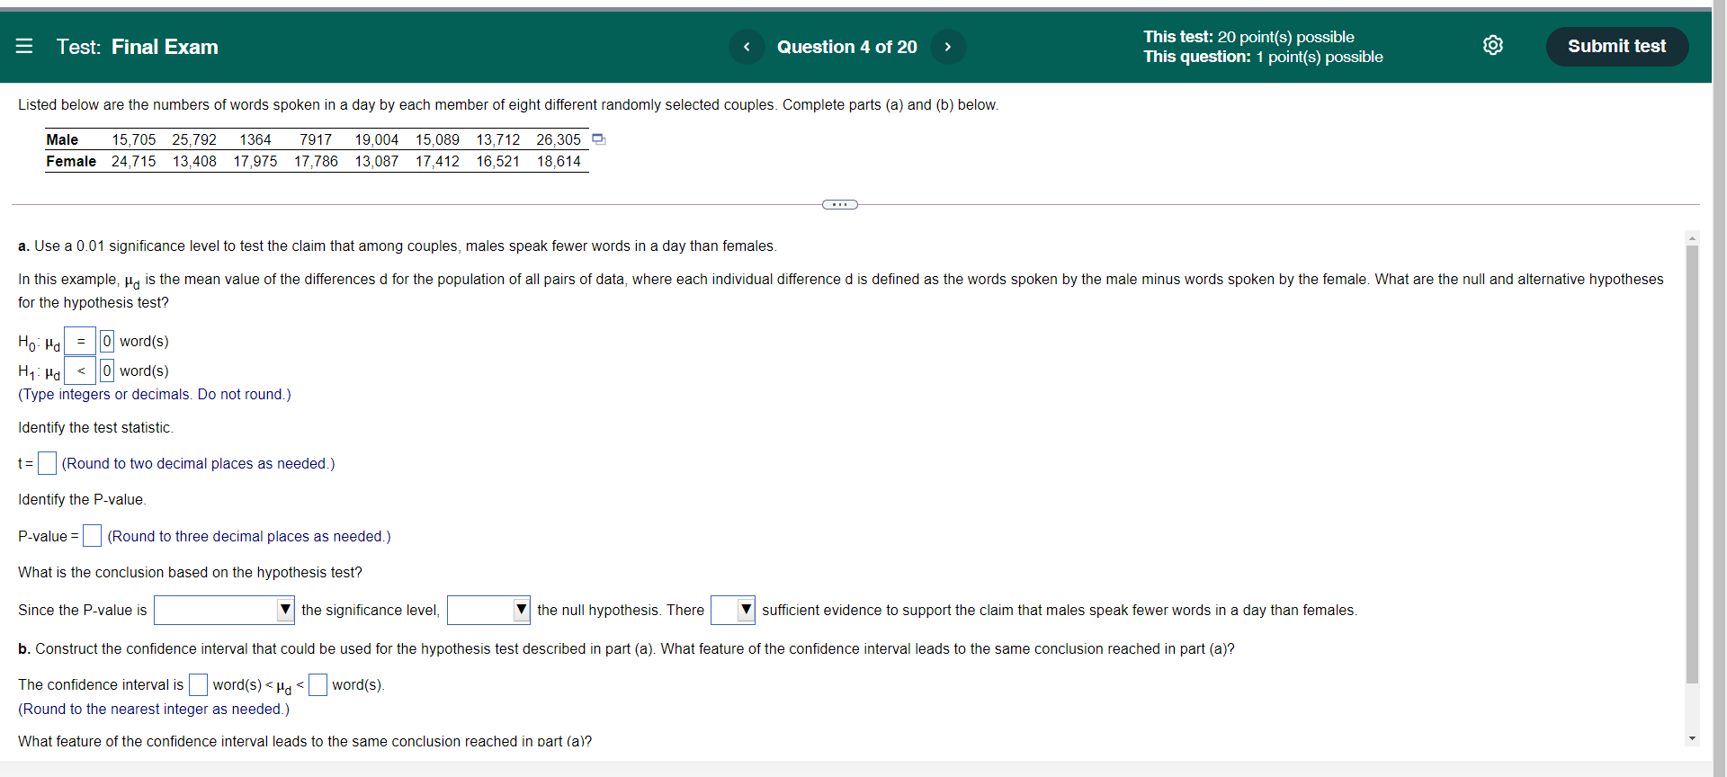Image resolution: width=1727 pixels, height=777 pixels.
Task: Click the Female value 18,614
Action: 559,161
